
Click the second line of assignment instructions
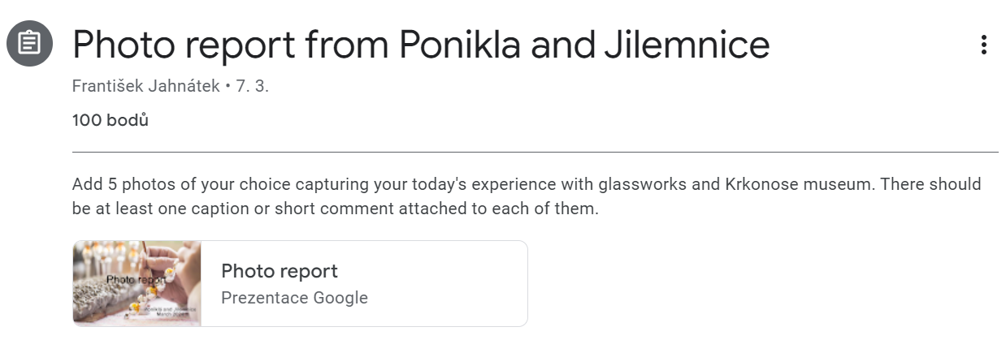pyautogui.click(x=335, y=209)
